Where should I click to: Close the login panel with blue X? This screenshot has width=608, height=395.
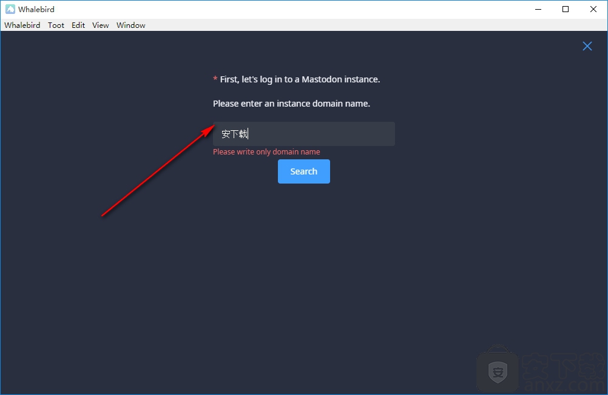(x=587, y=46)
